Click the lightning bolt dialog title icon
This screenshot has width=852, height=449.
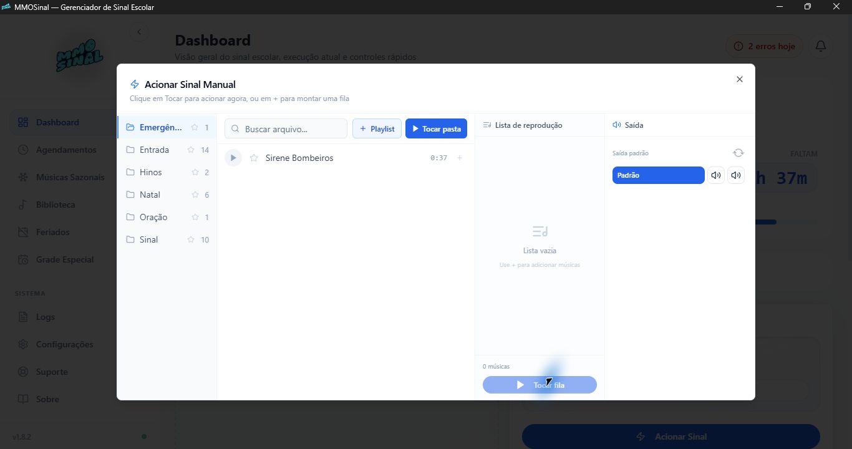point(135,84)
